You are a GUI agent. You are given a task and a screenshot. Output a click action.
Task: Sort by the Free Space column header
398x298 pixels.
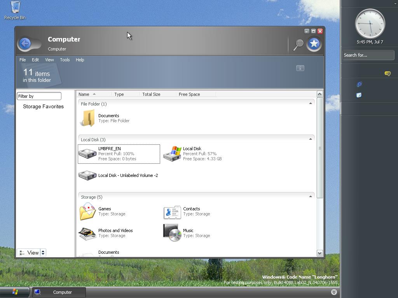point(196,94)
